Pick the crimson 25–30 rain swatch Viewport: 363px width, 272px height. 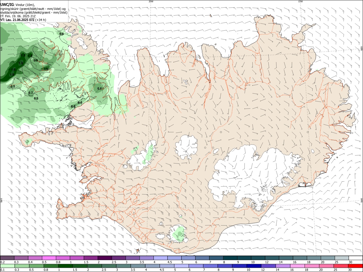click(341, 266)
